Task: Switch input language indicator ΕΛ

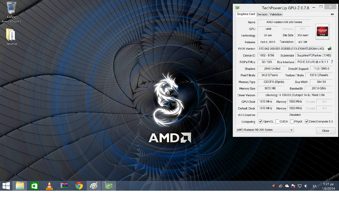Action: pos(315,186)
